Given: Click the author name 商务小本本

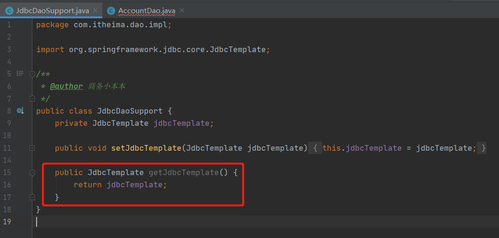Looking at the screenshot, I should pos(107,86).
